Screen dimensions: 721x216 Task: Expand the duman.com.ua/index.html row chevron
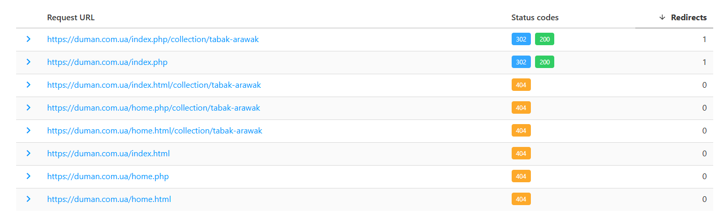click(x=29, y=153)
